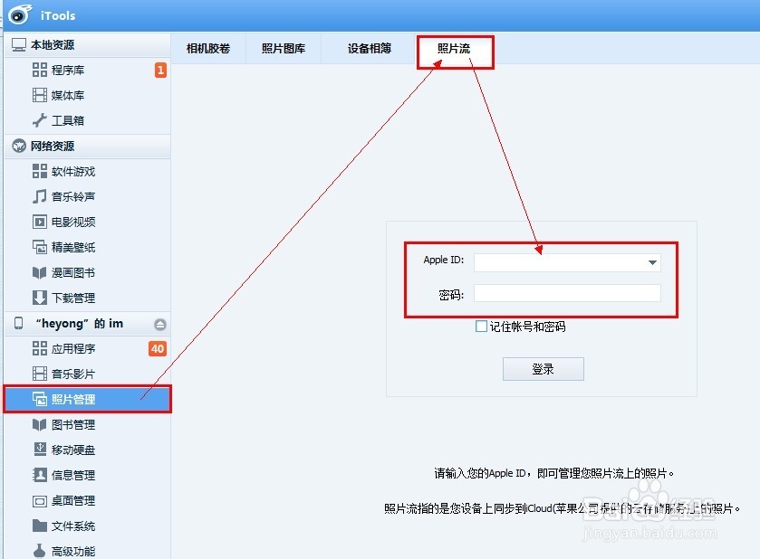This screenshot has height=559, width=760.
Task: Click the Apple ID input field
Action: point(567,263)
